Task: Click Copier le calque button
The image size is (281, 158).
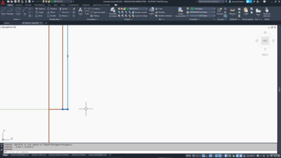Action: tap(140, 16)
